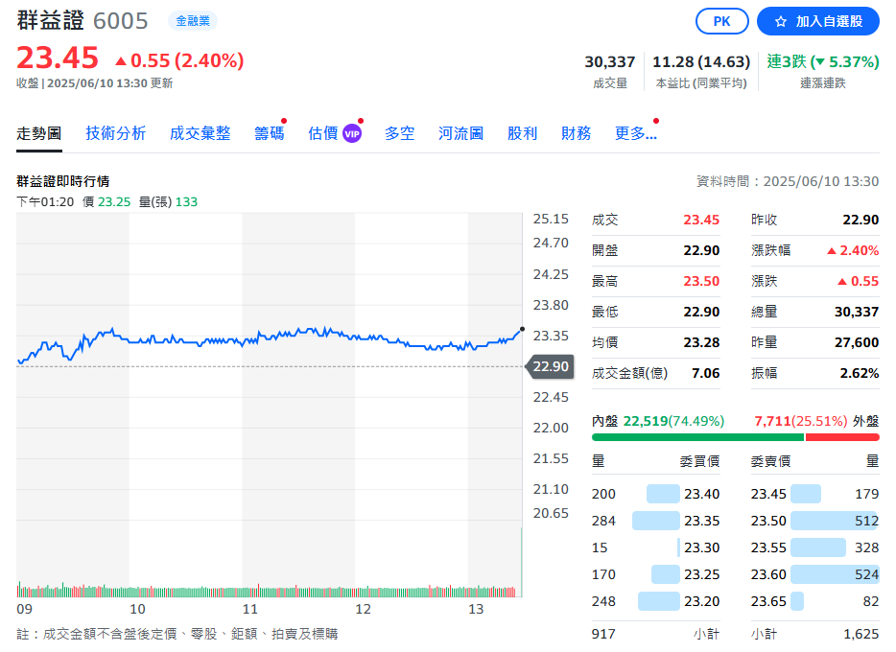Click ask price 23.50 in order book
This screenshot has height=652, width=896.
[768, 521]
